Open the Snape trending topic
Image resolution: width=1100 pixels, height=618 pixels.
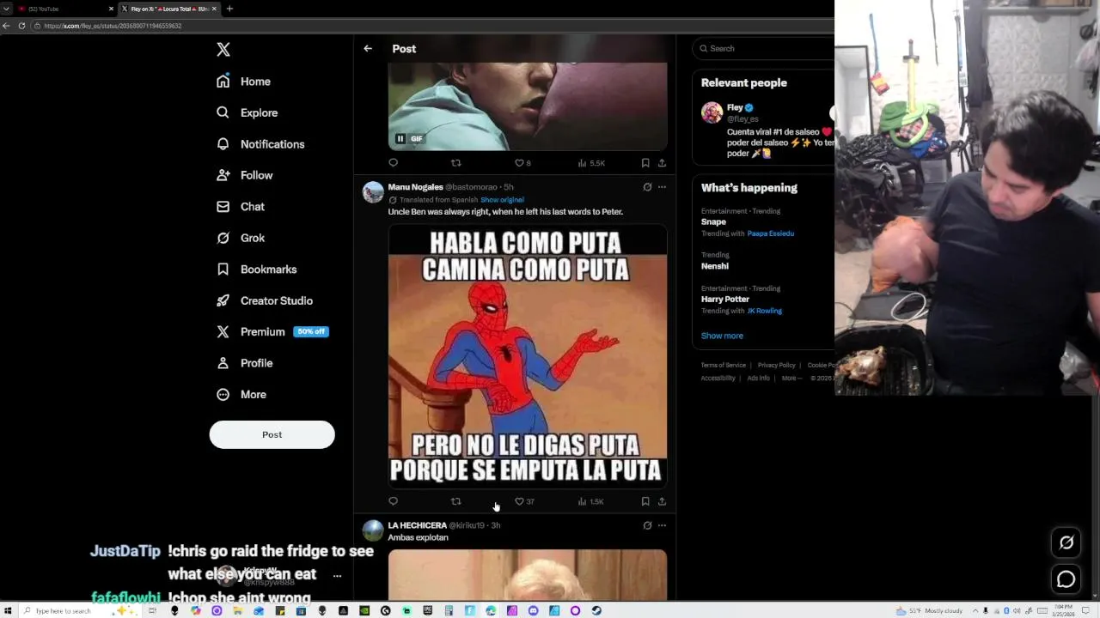click(713, 221)
